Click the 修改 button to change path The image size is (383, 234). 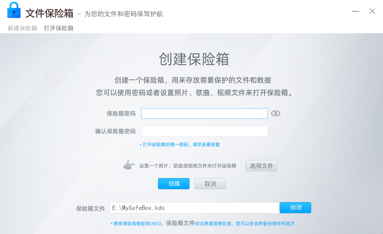pyautogui.click(x=295, y=208)
